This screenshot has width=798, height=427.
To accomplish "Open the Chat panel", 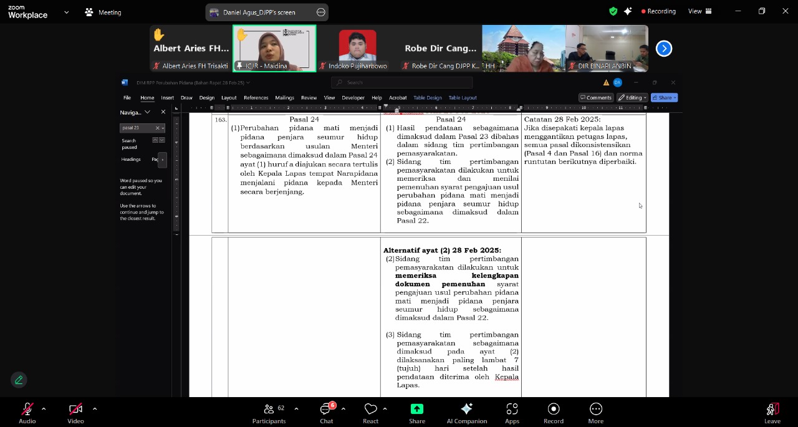I will tap(326, 413).
